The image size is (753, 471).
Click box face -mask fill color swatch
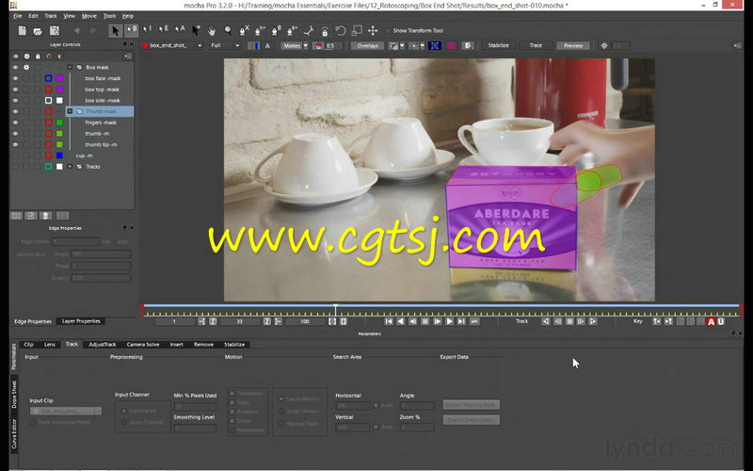click(59, 78)
